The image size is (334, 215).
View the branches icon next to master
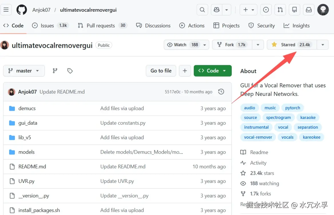coord(55,71)
